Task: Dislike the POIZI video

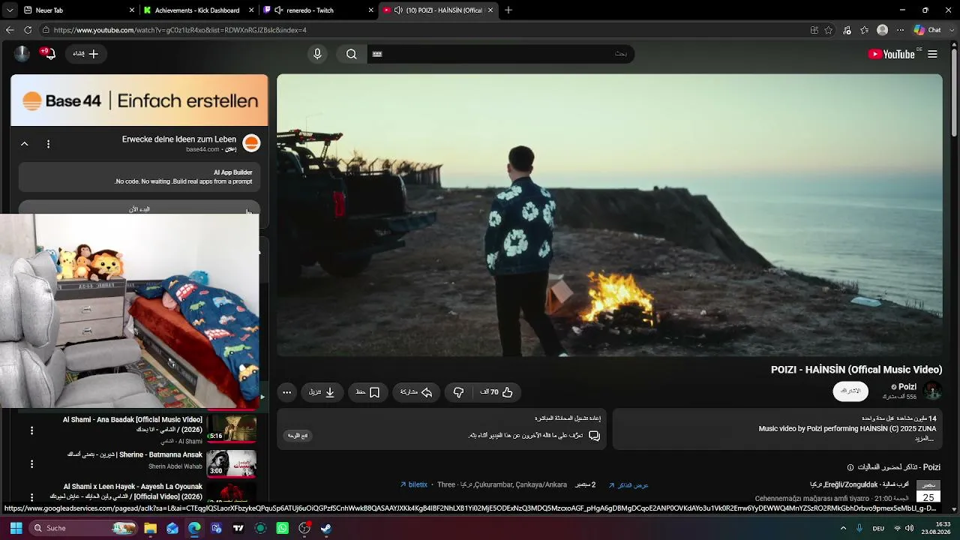Action: point(458,392)
